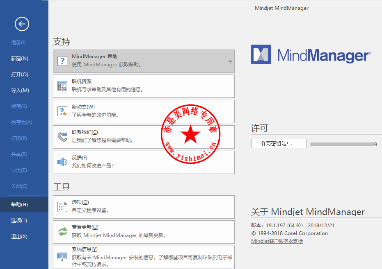Click the version text 19.1.197
382x269 pixels.
[276, 226]
